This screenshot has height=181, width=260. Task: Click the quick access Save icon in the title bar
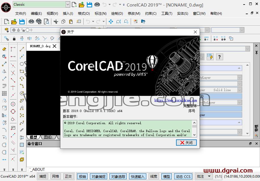pyautogui.click(x=89, y=5)
